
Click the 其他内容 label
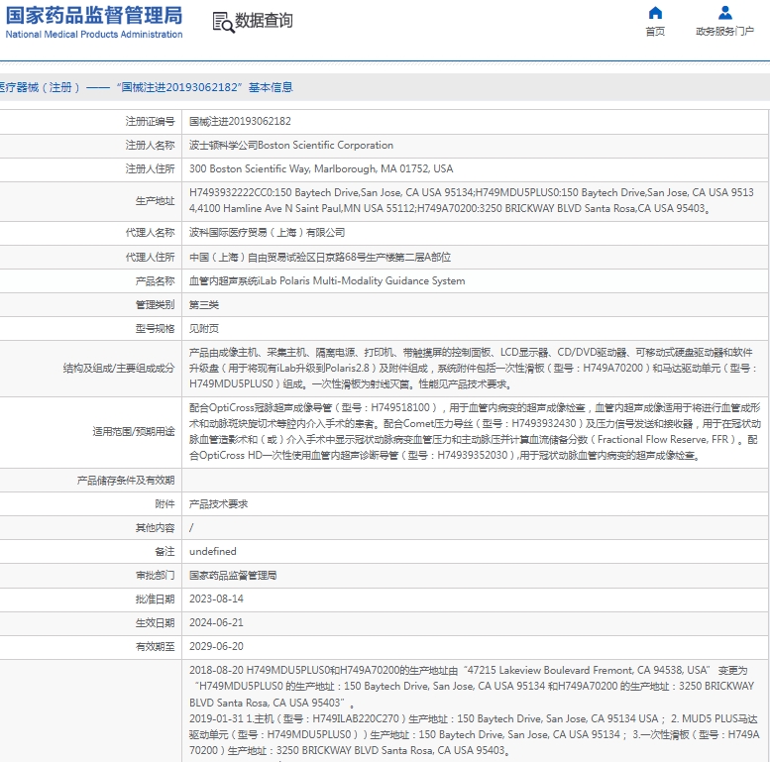click(155, 528)
